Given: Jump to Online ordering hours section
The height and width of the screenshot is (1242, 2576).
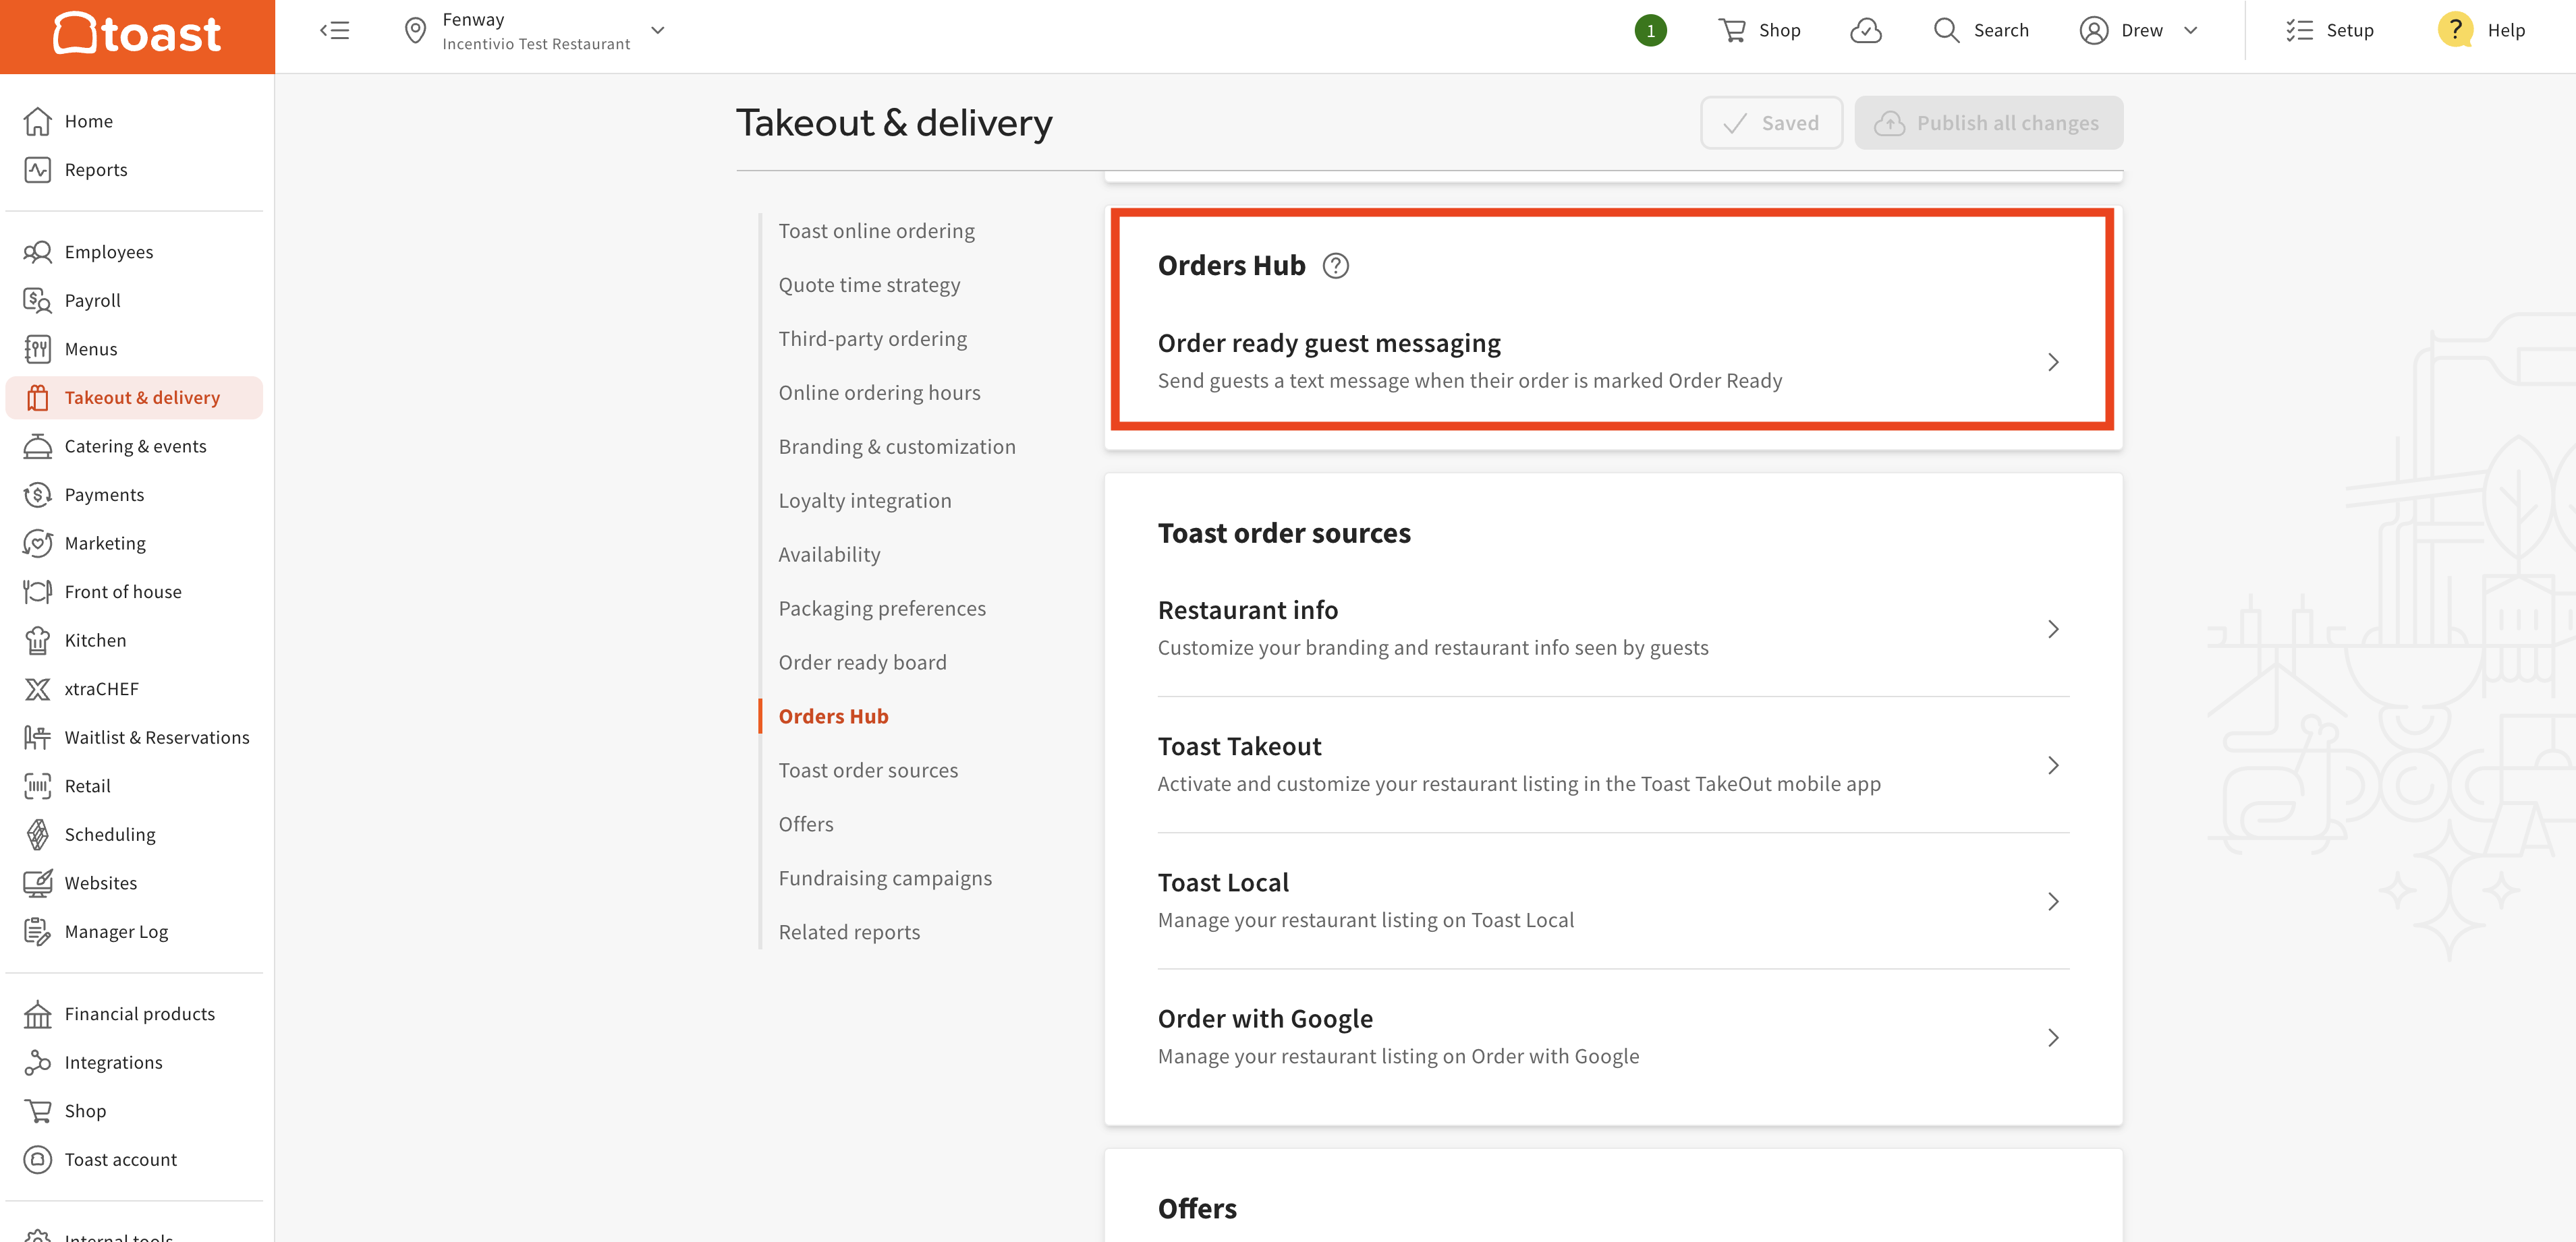Looking at the screenshot, I should tap(879, 392).
